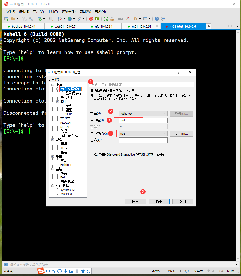This screenshot has width=241, height=276.
Task: Open the Sogou toolbox grid icon
Action: tap(89, 271)
